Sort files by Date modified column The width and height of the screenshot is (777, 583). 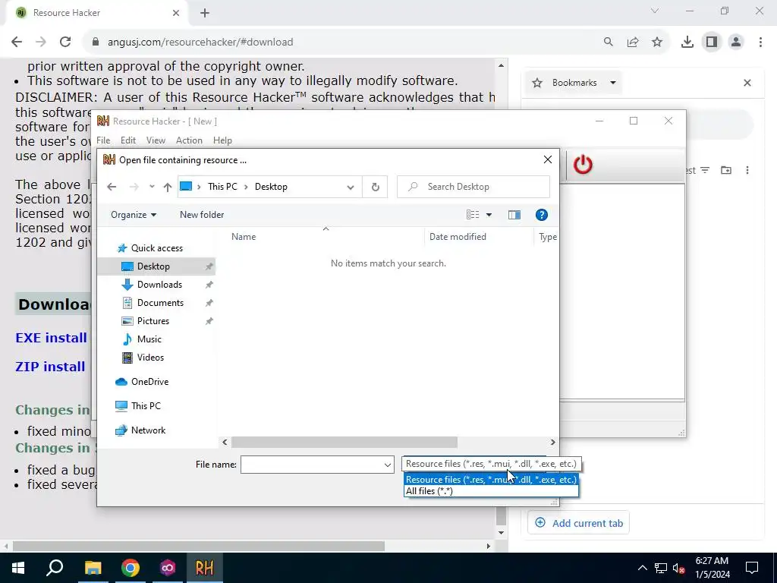click(458, 237)
